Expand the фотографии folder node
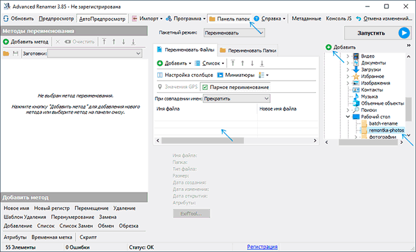The height and width of the screenshot is (252, 416). click(x=356, y=137)
